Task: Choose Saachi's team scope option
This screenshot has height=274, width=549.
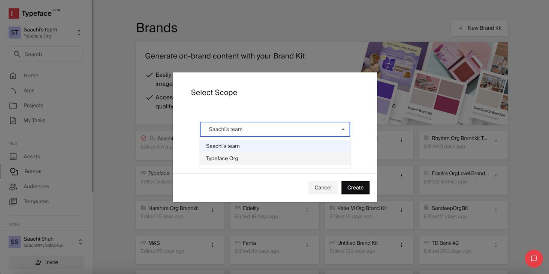Action: [x=275, y=146]
